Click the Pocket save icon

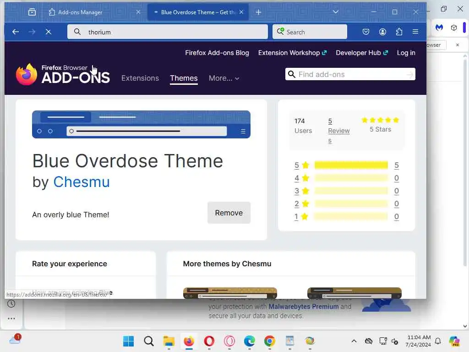pyautogui.click(x=366, y=32)
